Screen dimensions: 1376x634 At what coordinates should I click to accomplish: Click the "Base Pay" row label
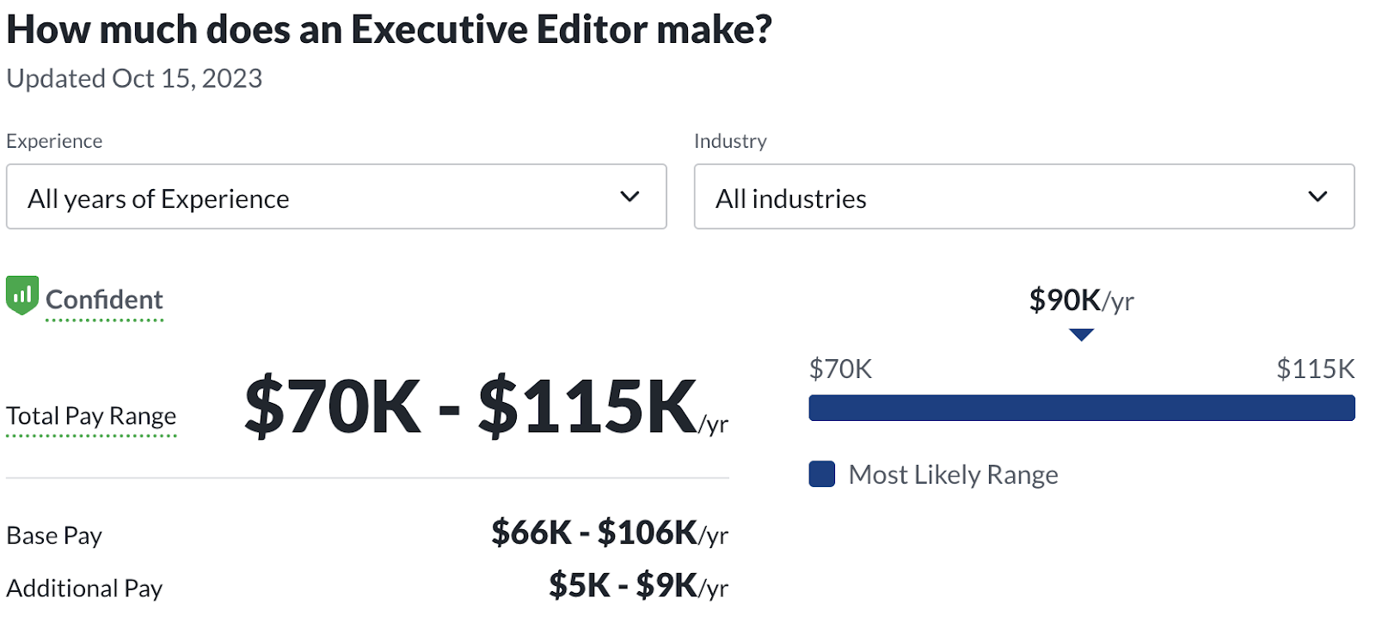coord(54,535)
